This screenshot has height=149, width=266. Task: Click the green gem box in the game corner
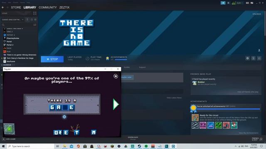9,129
